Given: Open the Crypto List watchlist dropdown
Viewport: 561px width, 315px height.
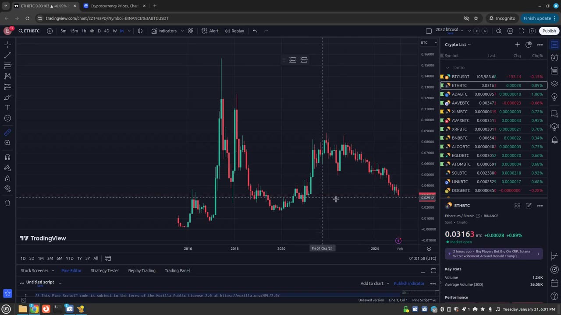Looking at the screenshot, I should coord(458,45).
